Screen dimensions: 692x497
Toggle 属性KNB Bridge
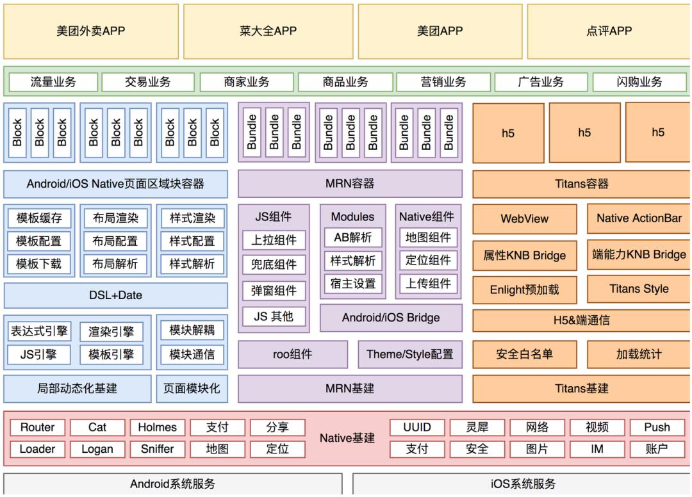(525, 256)
